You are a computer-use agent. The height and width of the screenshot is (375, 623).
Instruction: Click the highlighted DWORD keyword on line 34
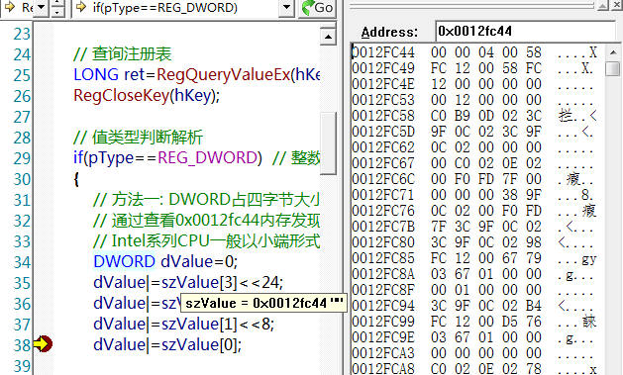click(x=125, y=262)
